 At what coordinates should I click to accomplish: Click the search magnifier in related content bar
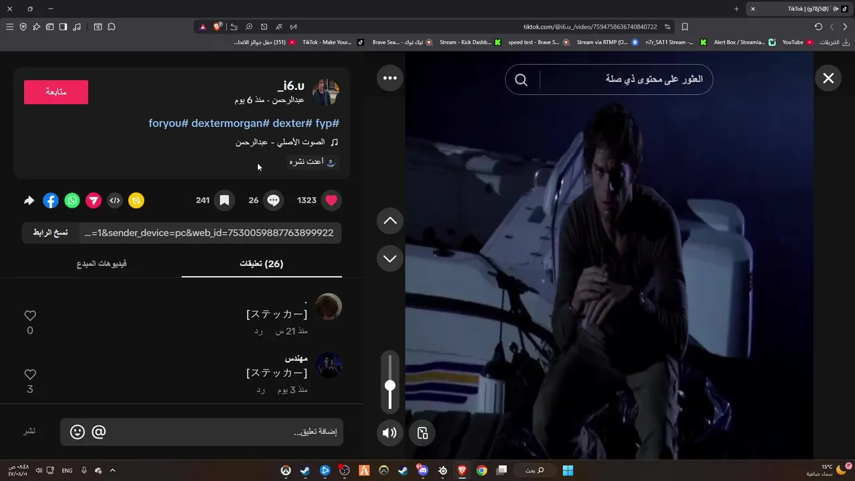(x=521, y=79)
